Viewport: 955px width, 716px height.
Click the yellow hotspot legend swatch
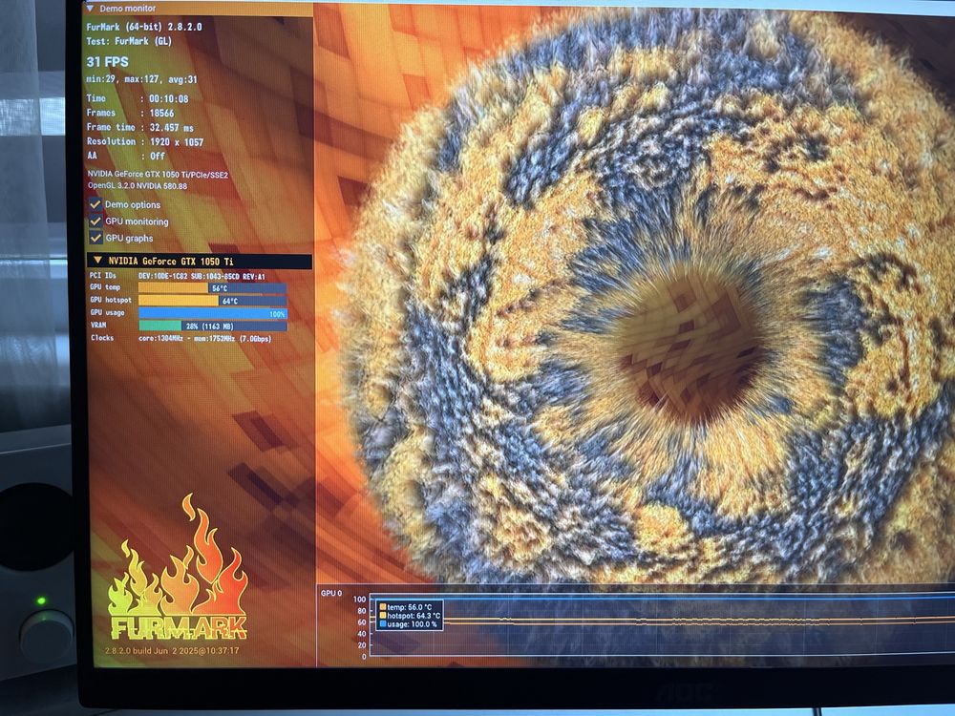(383, 616)
